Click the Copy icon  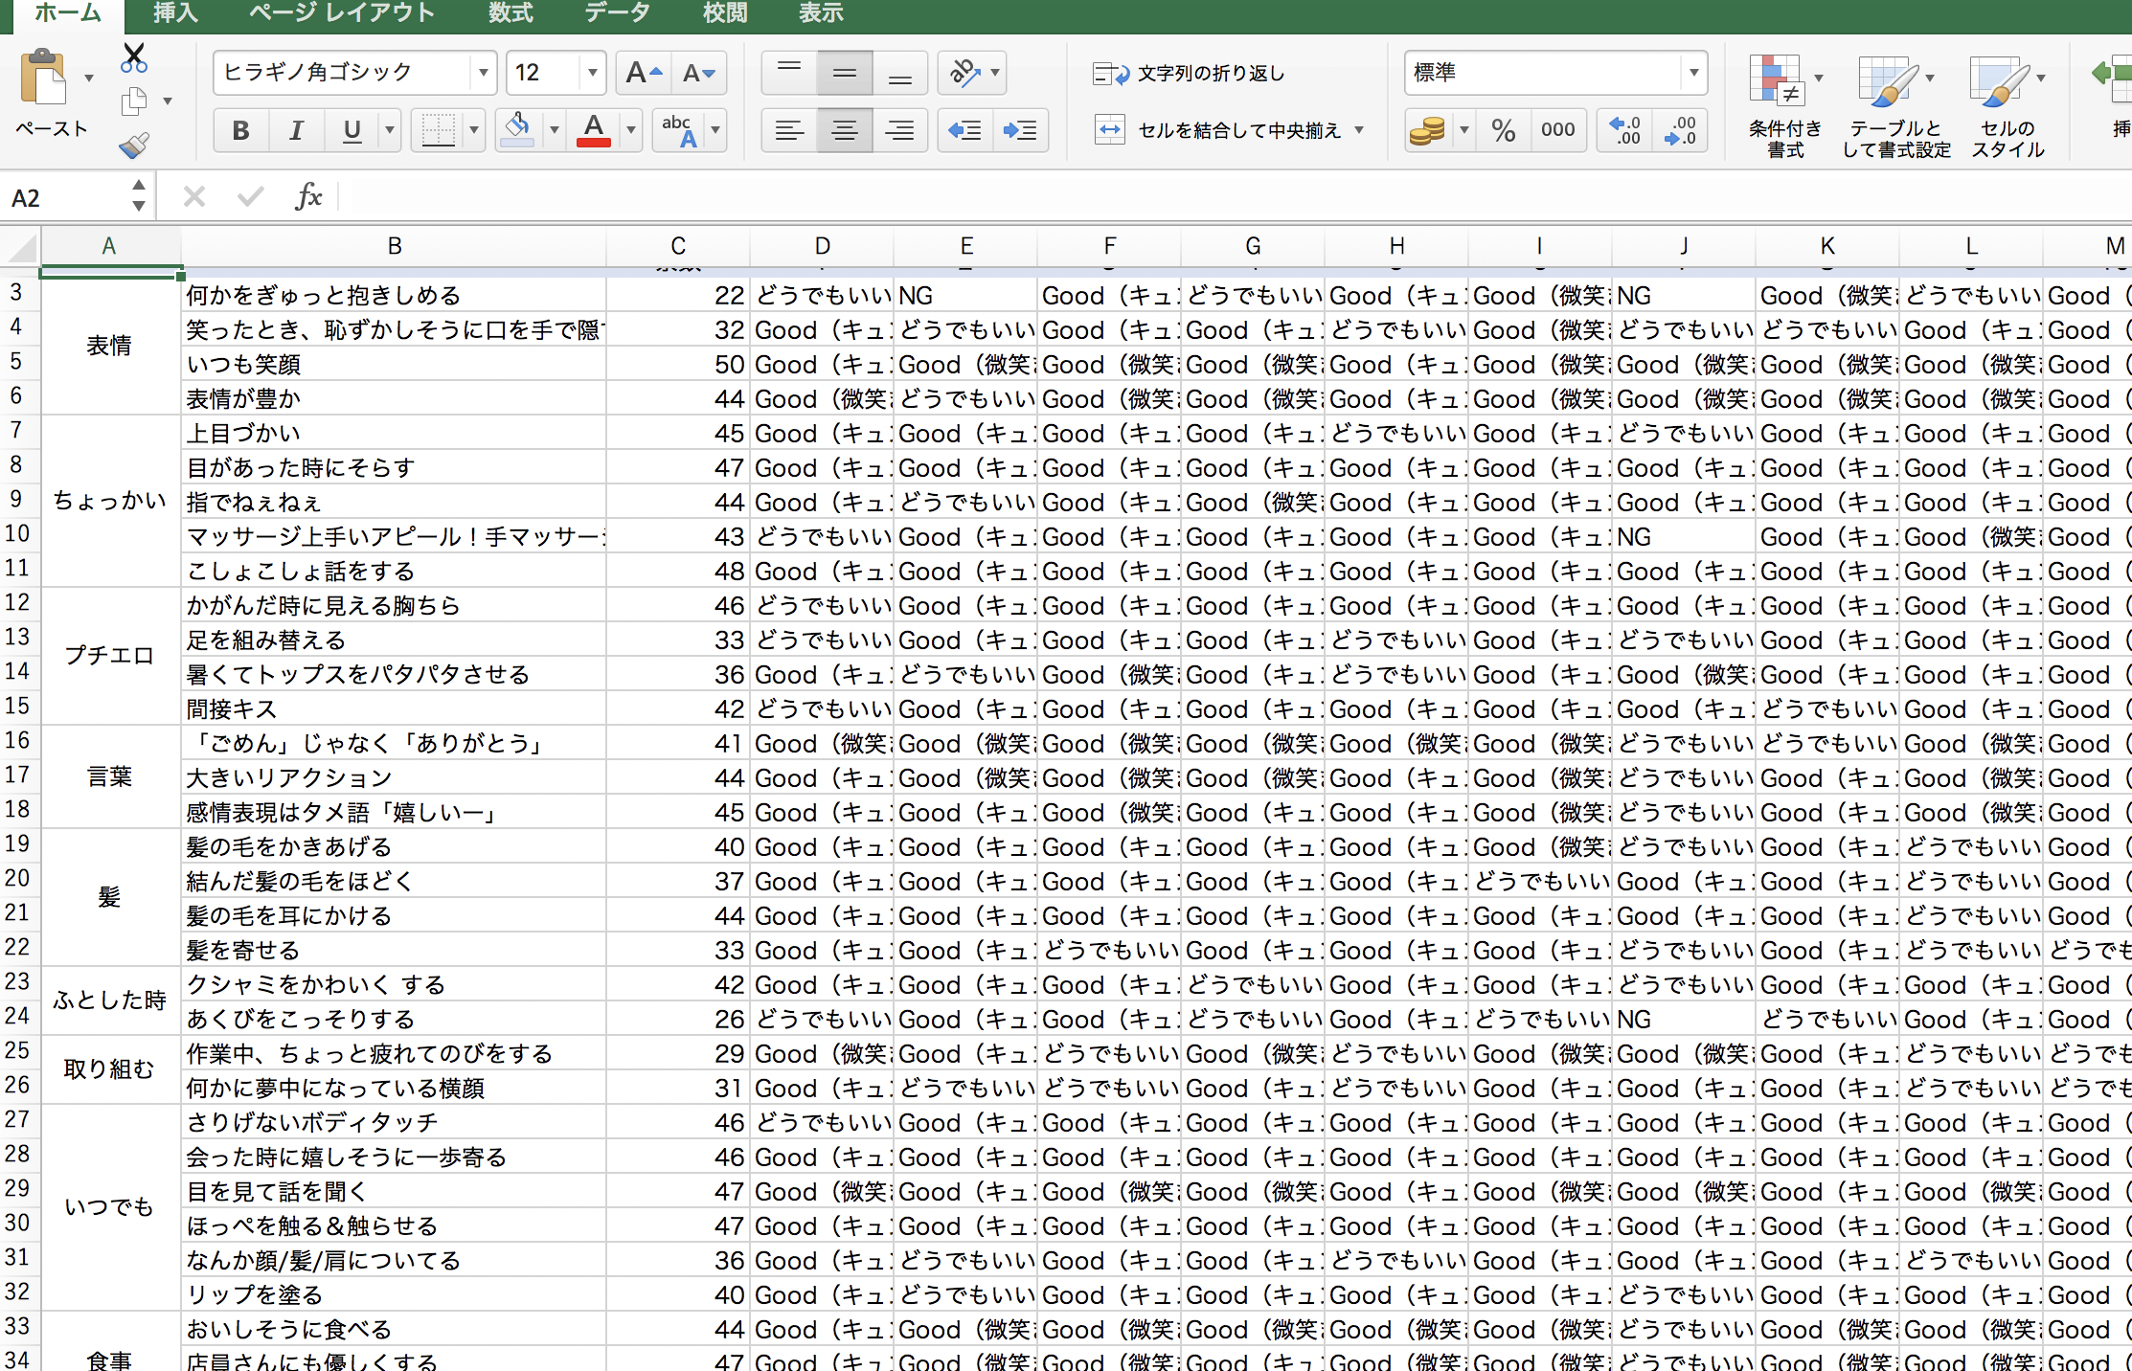point(134,101)
